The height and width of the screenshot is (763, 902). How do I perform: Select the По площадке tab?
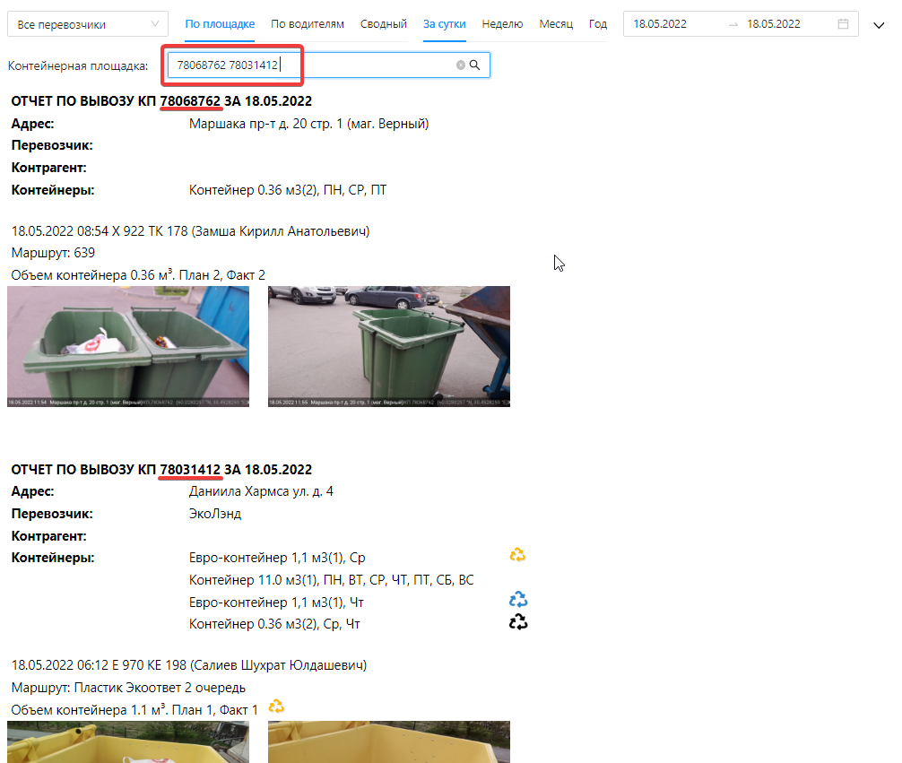click(x=220, y=24)
